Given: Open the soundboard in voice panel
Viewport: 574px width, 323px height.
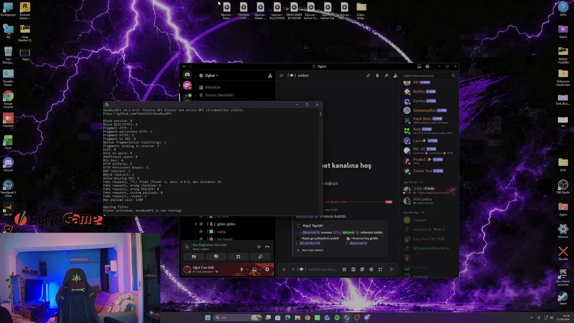Looking at the screenshot, I should coord(260,257).
